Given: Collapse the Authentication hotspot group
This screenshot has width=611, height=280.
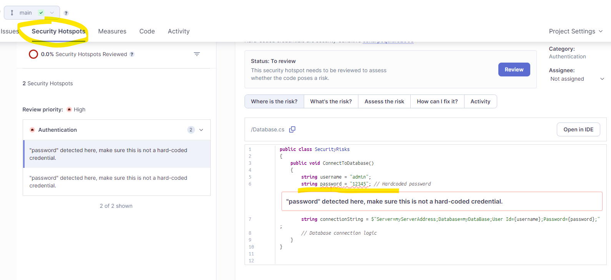Looking at the screenshot, I should (x=201, y=130).
